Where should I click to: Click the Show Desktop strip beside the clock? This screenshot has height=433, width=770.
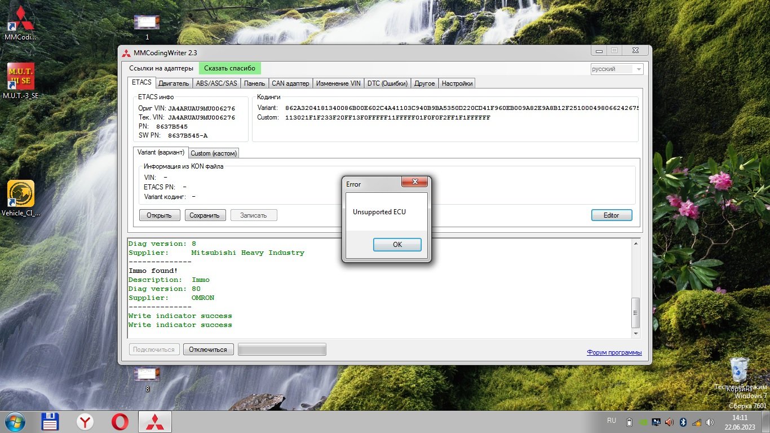coord(765,422)
